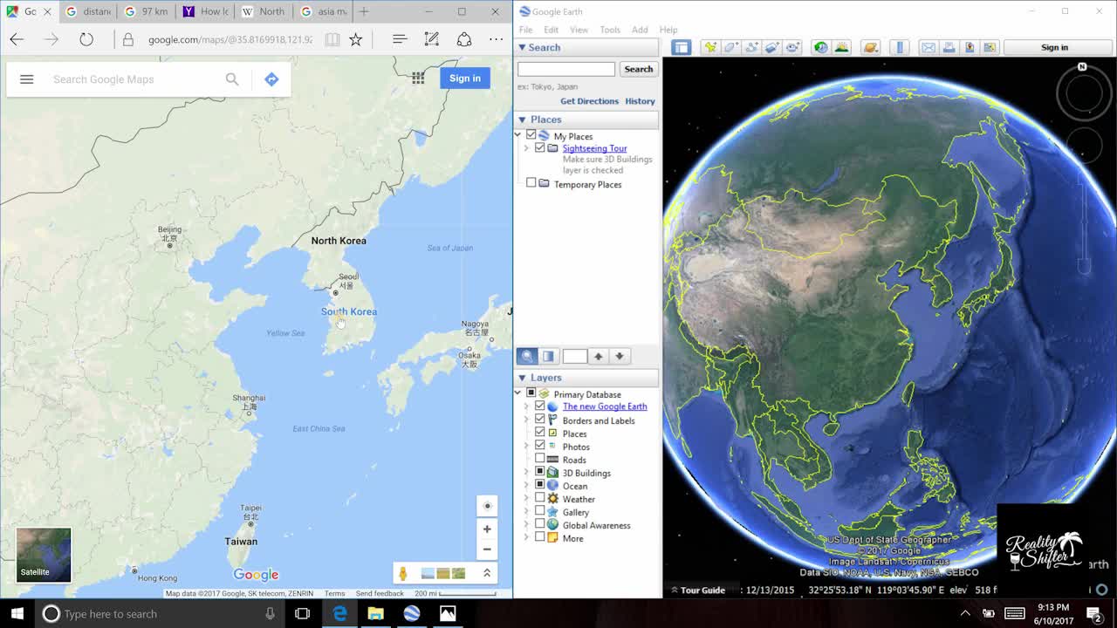The width and height of the screenshot is (1117, 628).
Task: Collapse Primary Database tree node
Action: point(518,393)
